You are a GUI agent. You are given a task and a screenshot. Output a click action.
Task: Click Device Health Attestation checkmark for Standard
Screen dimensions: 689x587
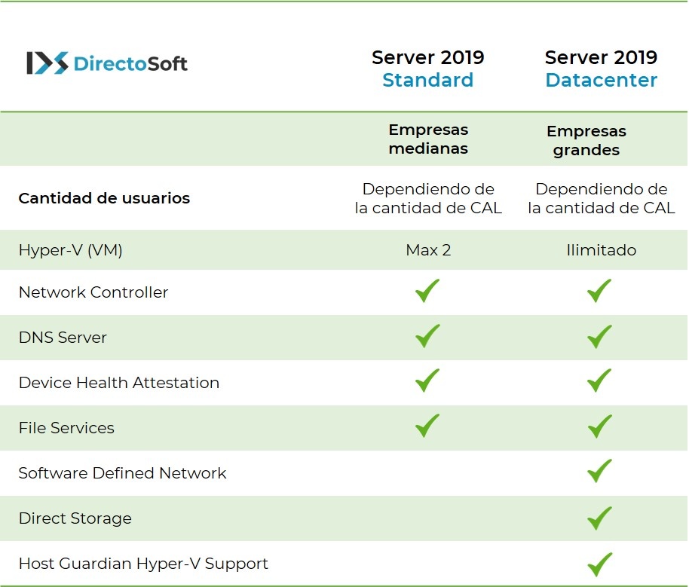(427, 381)
